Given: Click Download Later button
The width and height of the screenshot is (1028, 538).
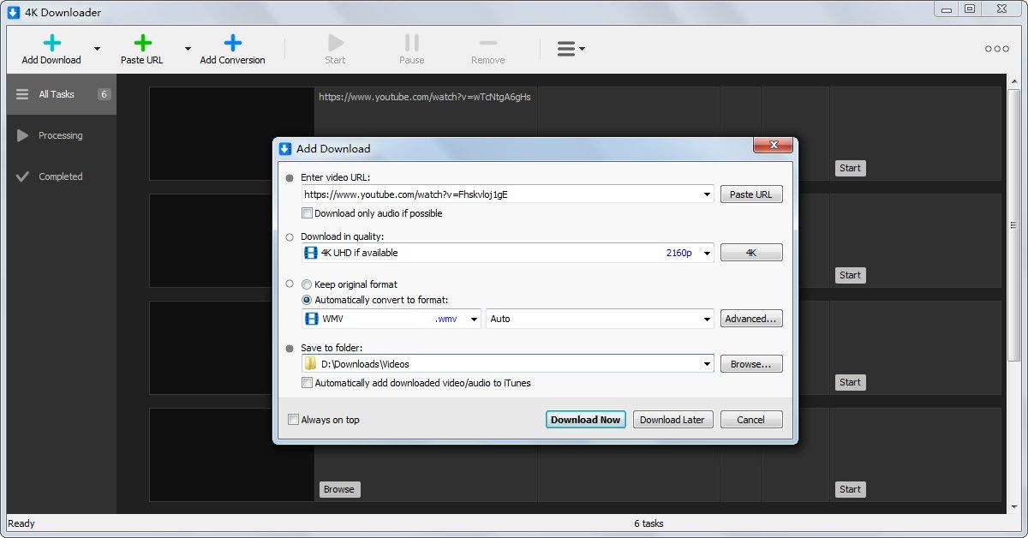Looking at the screenshot, I should 672,420.
